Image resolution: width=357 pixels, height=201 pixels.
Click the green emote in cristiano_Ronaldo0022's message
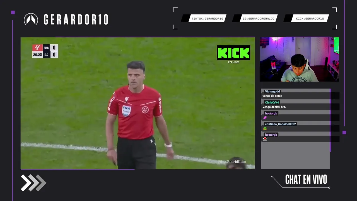tap(265, 128)
